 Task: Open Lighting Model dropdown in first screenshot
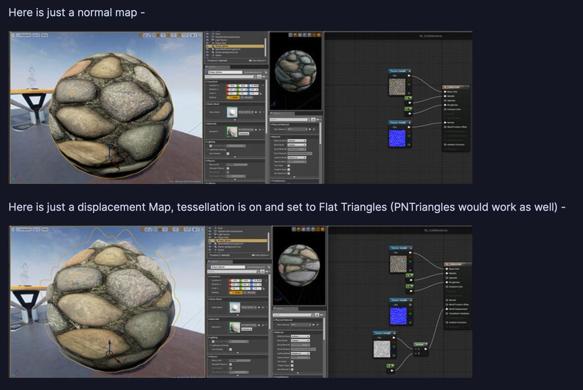click(x=297, y=158)
